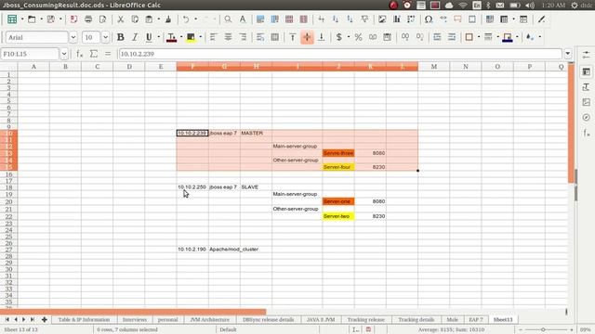595x334 pixels.
Task: Click the Sort ascending icon
Action: 336,19
